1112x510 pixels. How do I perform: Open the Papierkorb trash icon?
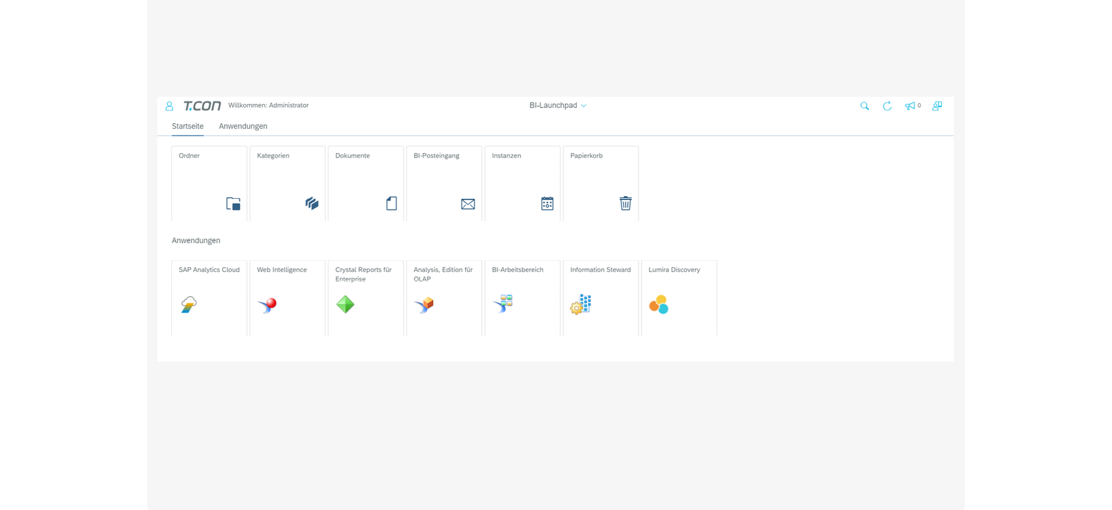(x=625, y=203)
